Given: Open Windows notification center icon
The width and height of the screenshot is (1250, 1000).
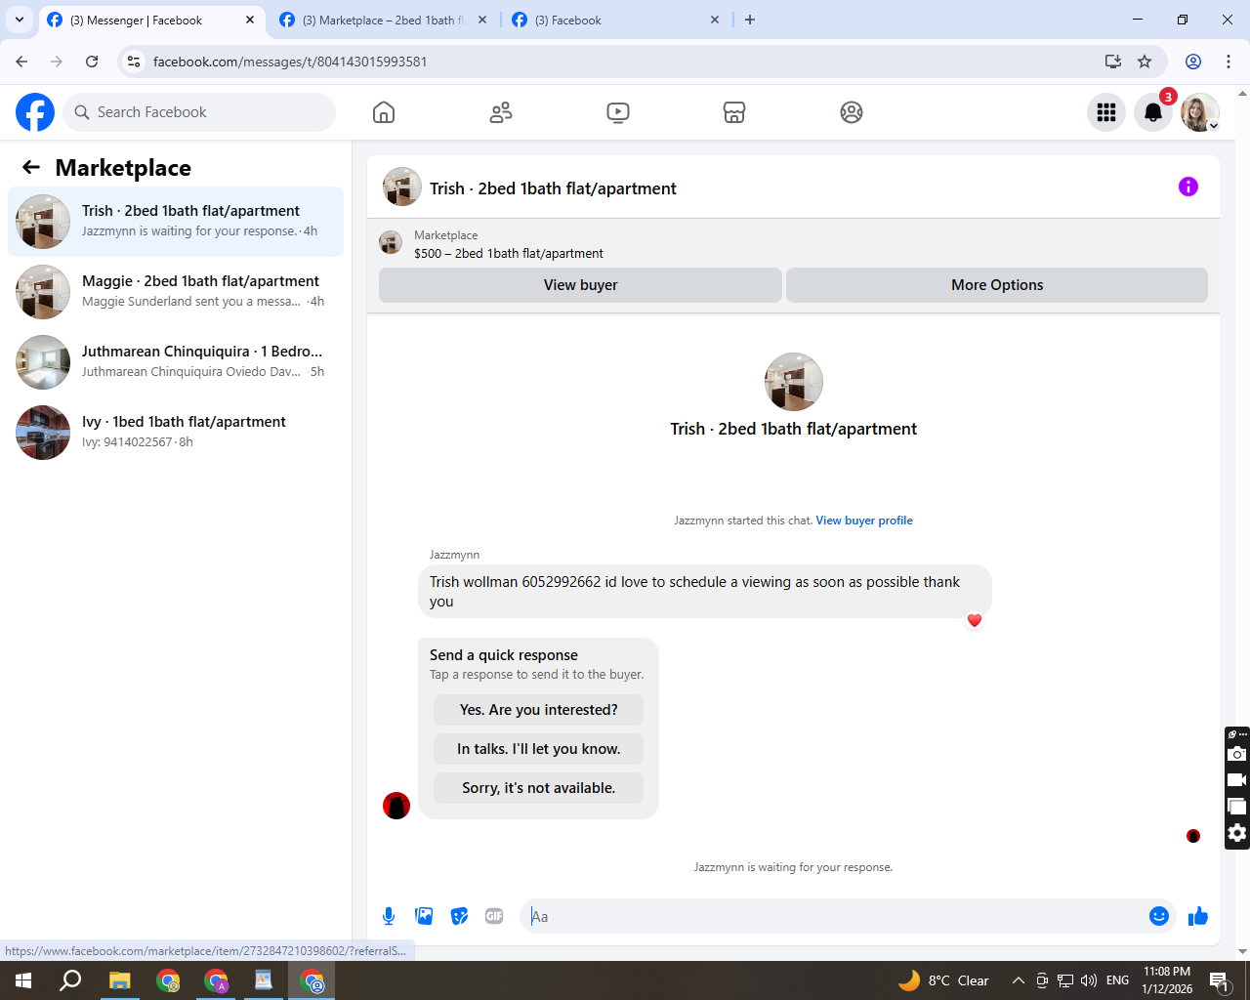Looking at the screenshot, I should [x=1219, y=980].
